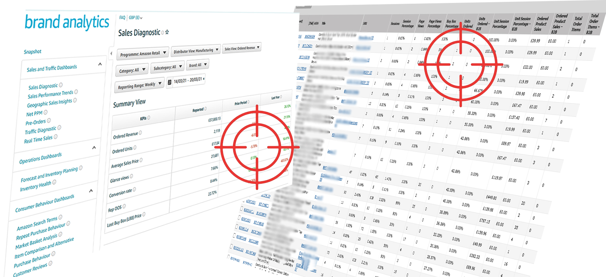
Task: Click the Units Ordered column header
Action: click(468, 24)
